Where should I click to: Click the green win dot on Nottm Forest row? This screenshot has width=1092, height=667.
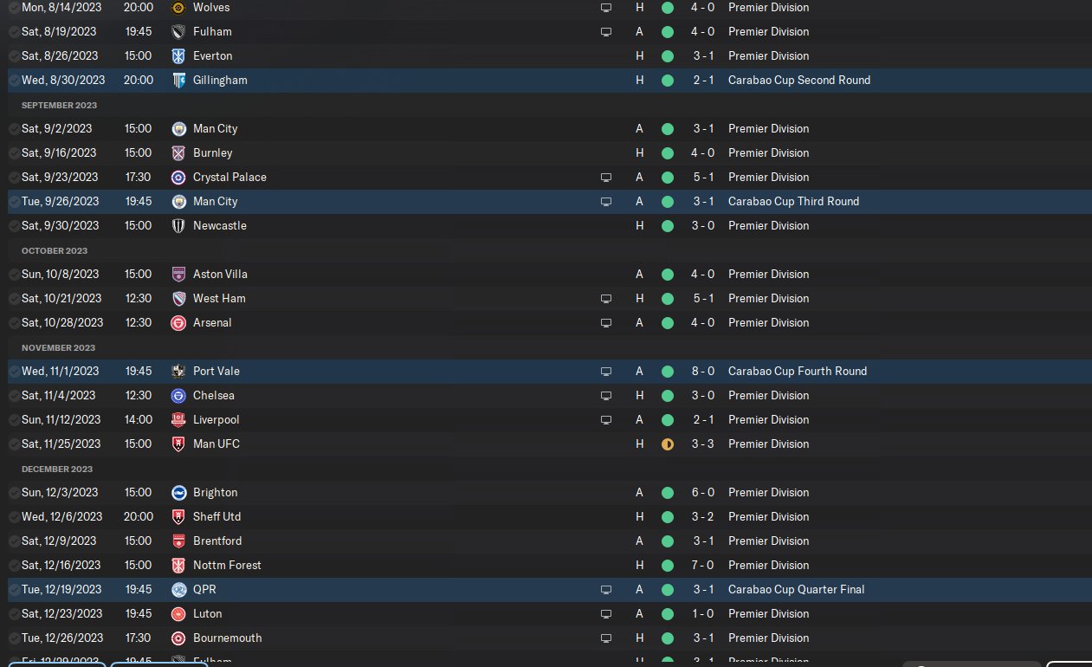point(667,565)
